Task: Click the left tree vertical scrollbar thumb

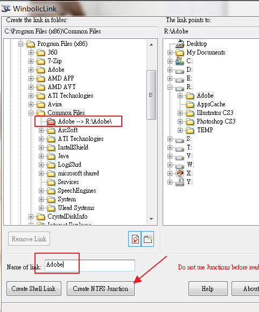Action: (151, 95)
